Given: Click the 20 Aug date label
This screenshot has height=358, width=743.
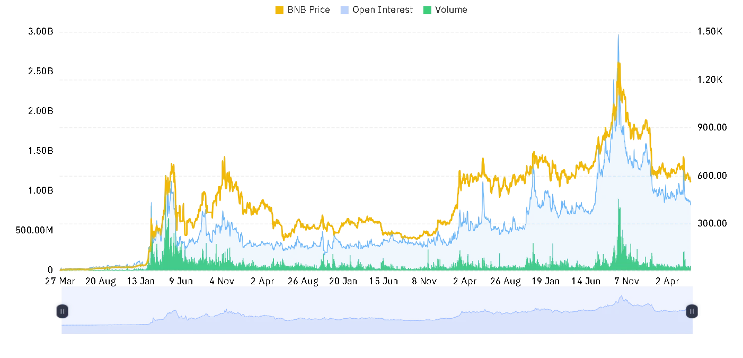Looking at the screenshot, I should coord(100,281).
